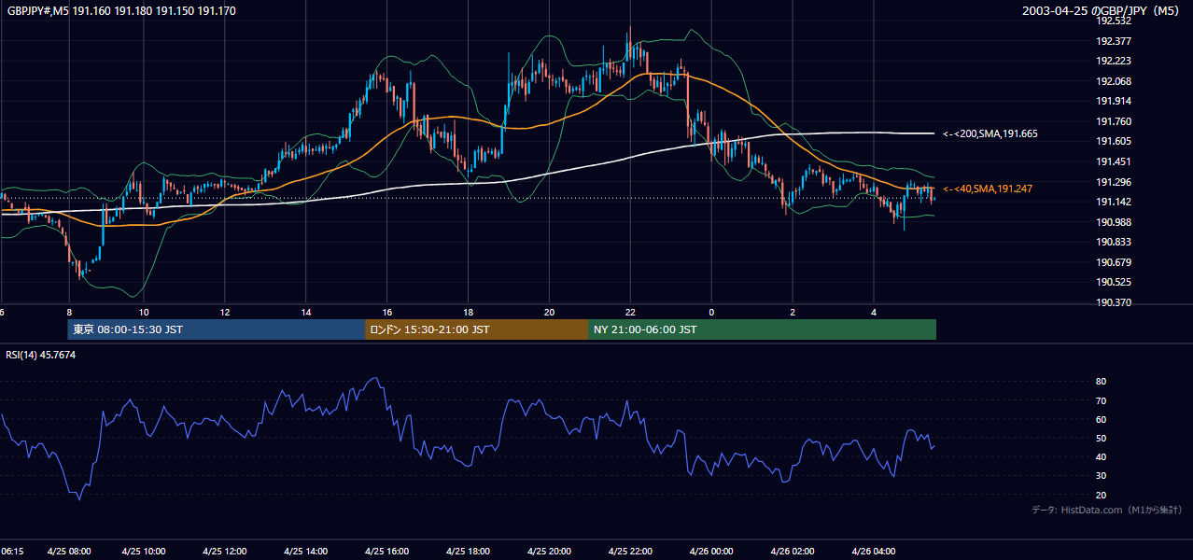The width and height of the screenshot is (1193, 560).
Task: Click hour label 16 under price chart
Action: tap(387, 313)
